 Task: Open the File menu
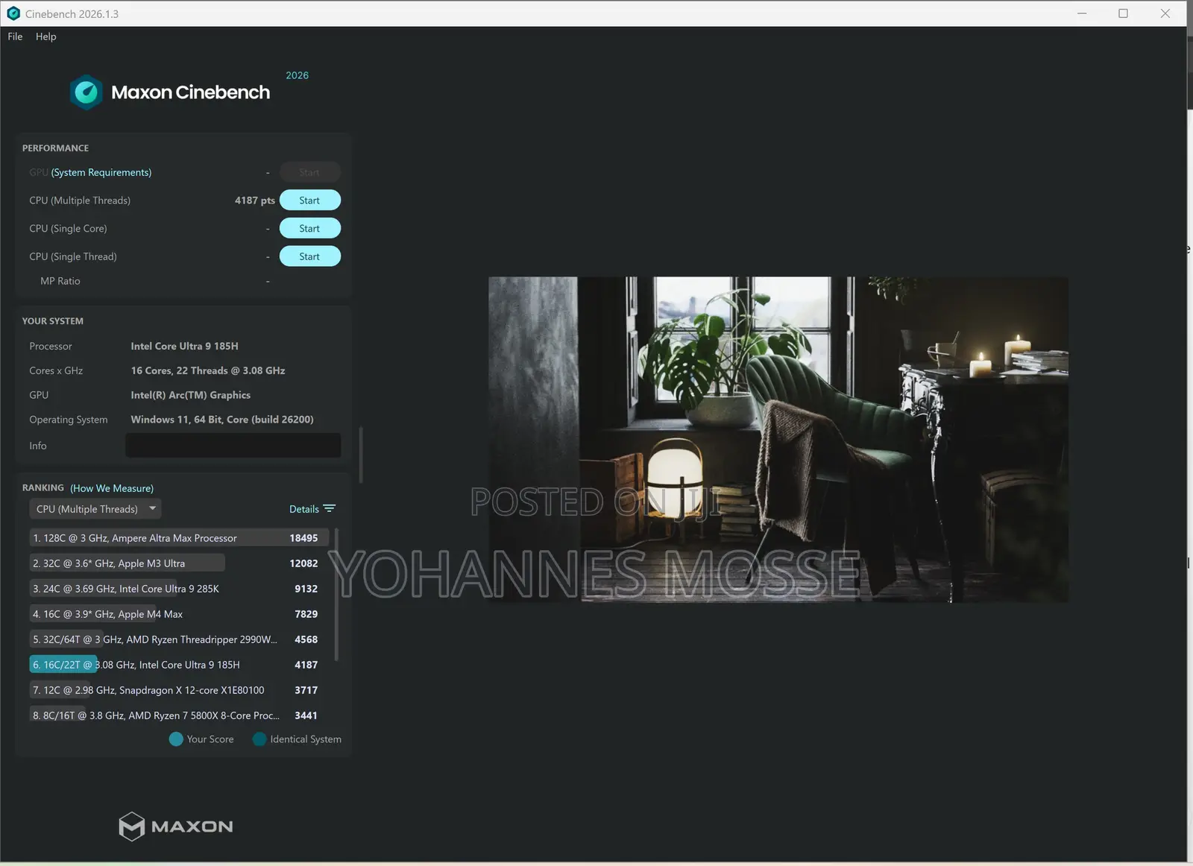tap(15, 37)
